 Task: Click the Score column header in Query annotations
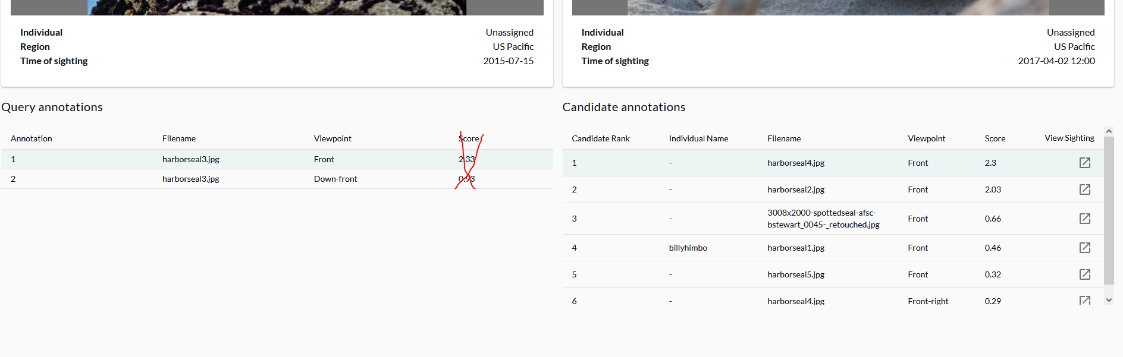[x=469, y=138]
